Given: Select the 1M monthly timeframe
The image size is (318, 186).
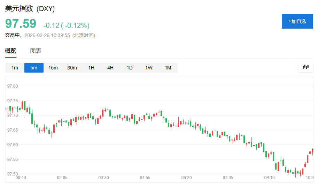Looking at the screenshot, I should (168, 68).
